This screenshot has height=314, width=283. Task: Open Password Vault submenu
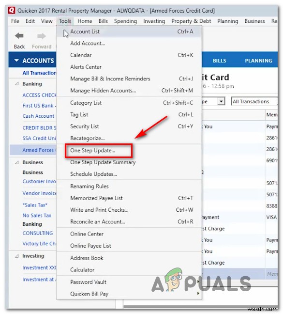click(129, 282)
